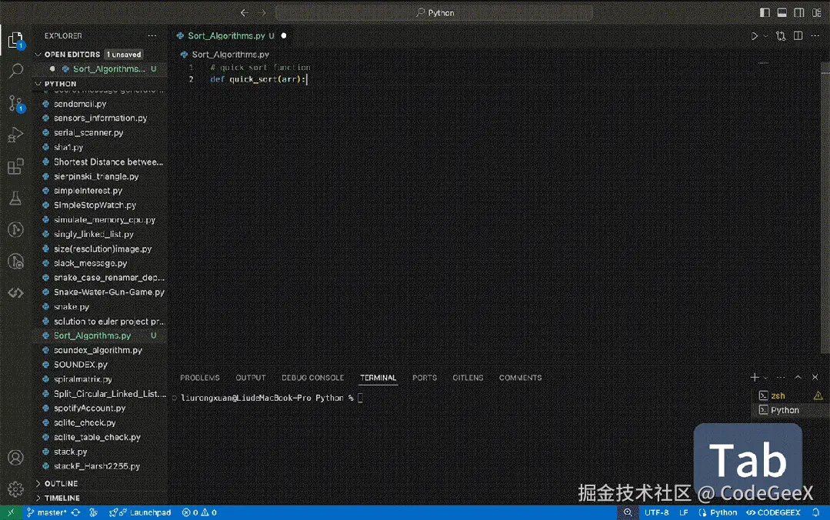The width and height of the screenshot is (830, 520).
Task: Toggle the secondary side bar
Action: coord(799,13)
